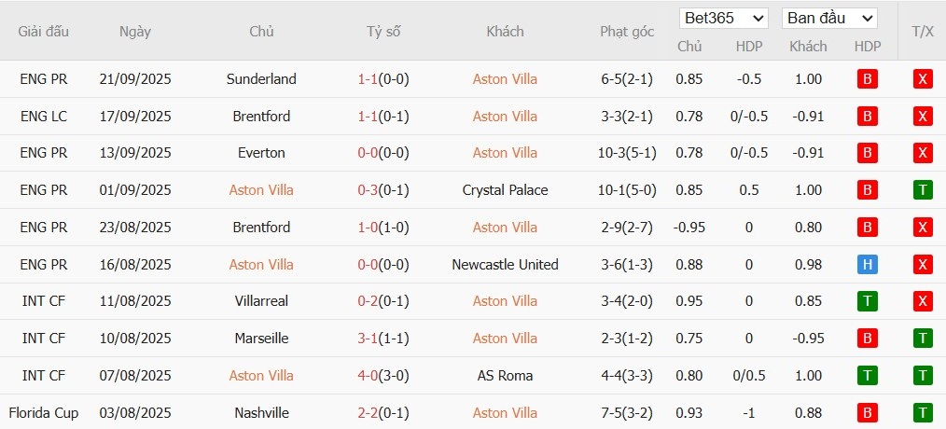Open the Bet365 bookmaker dropdown
This screenshot has height=429, width=946.
[x=724, y=18]
